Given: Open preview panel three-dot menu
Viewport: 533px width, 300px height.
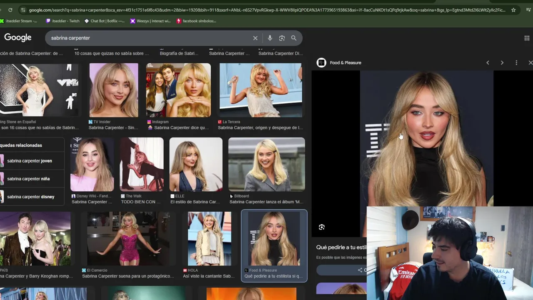Looking at the screenshot, I should coord(516,62).
